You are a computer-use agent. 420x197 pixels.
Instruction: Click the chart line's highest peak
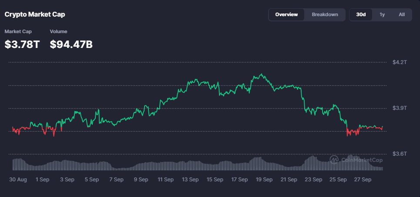(x=261, y=75)
